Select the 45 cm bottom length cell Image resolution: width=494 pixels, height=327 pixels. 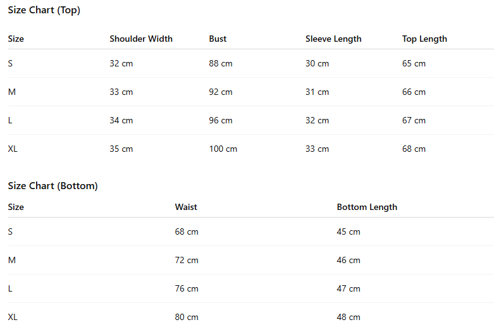349,231
